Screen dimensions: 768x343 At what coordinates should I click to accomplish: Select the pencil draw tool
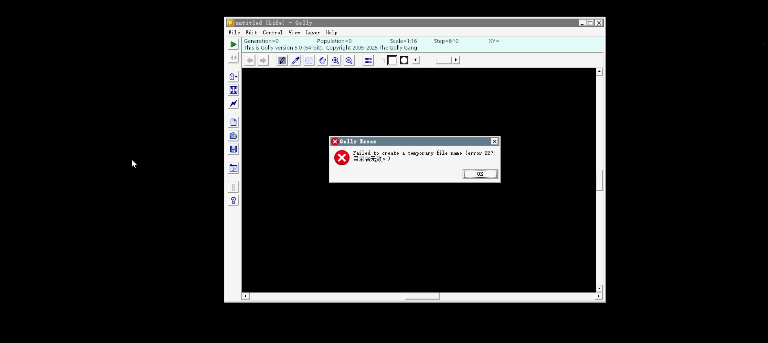[282, 61]
